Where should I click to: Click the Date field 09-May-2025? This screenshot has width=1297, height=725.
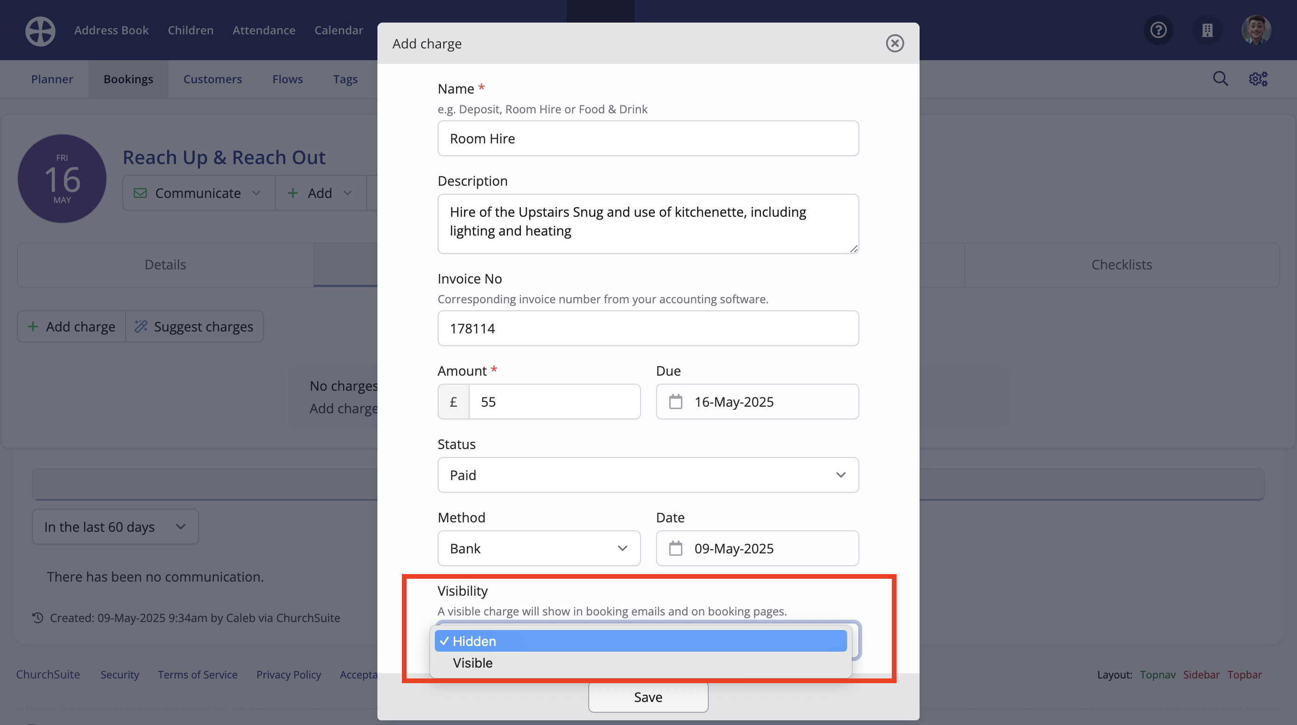(757, 548)
